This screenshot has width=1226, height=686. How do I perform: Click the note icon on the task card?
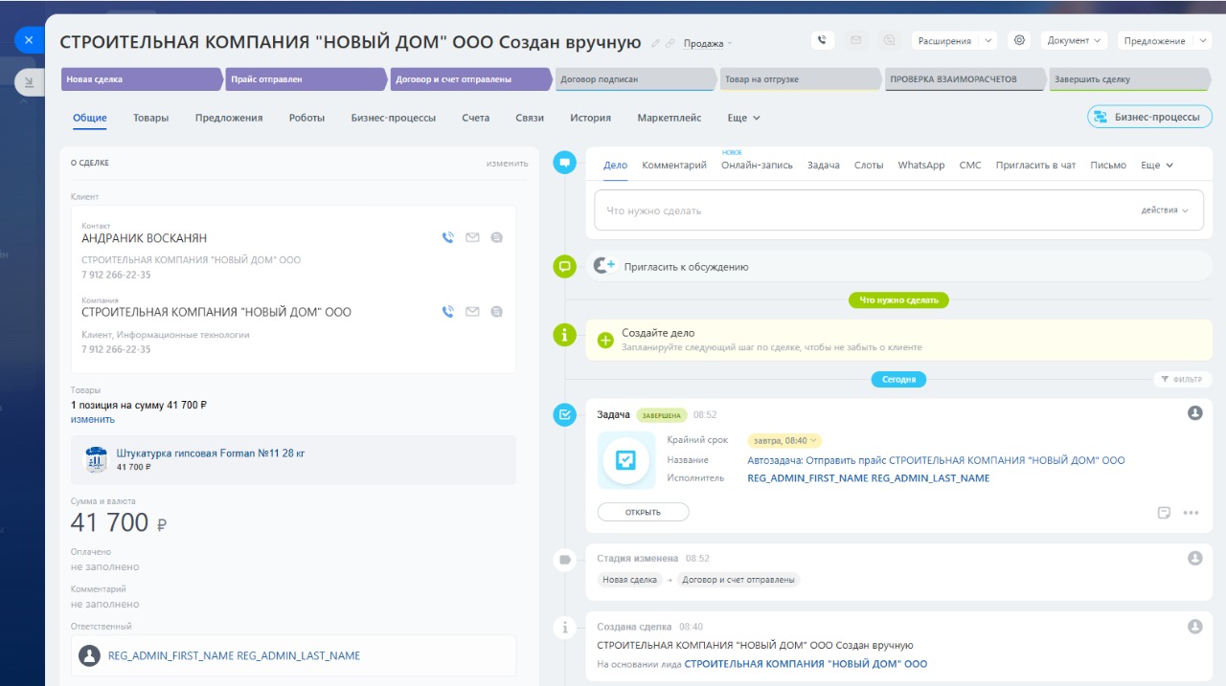[x=1164, y=513]
